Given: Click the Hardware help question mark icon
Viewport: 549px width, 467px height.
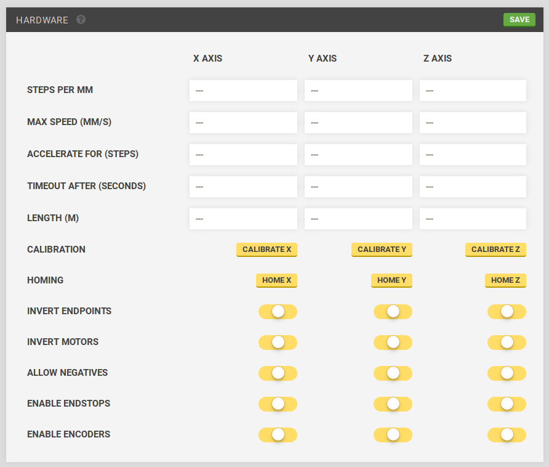Looking at the screenshot, I should pos(81,20).
